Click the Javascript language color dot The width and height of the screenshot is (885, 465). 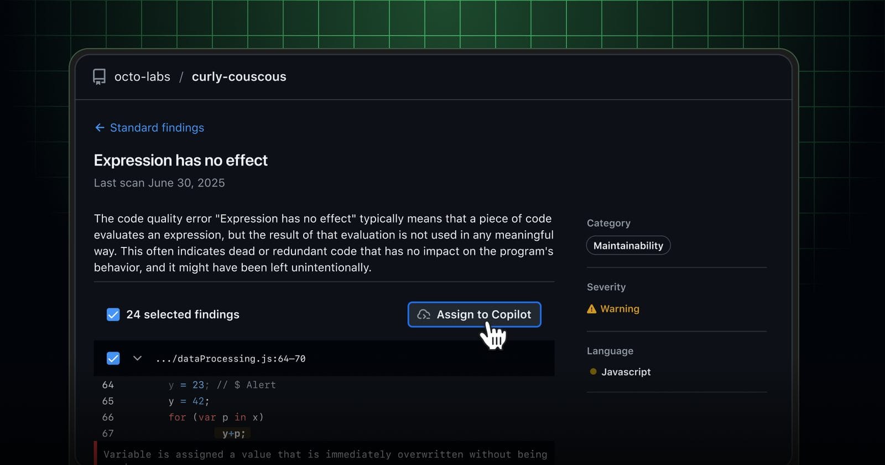click(593, 371)
